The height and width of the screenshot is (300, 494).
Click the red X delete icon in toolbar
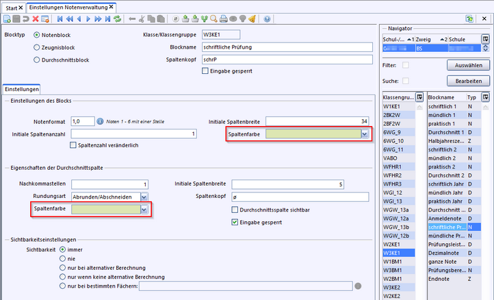point(35,19)
